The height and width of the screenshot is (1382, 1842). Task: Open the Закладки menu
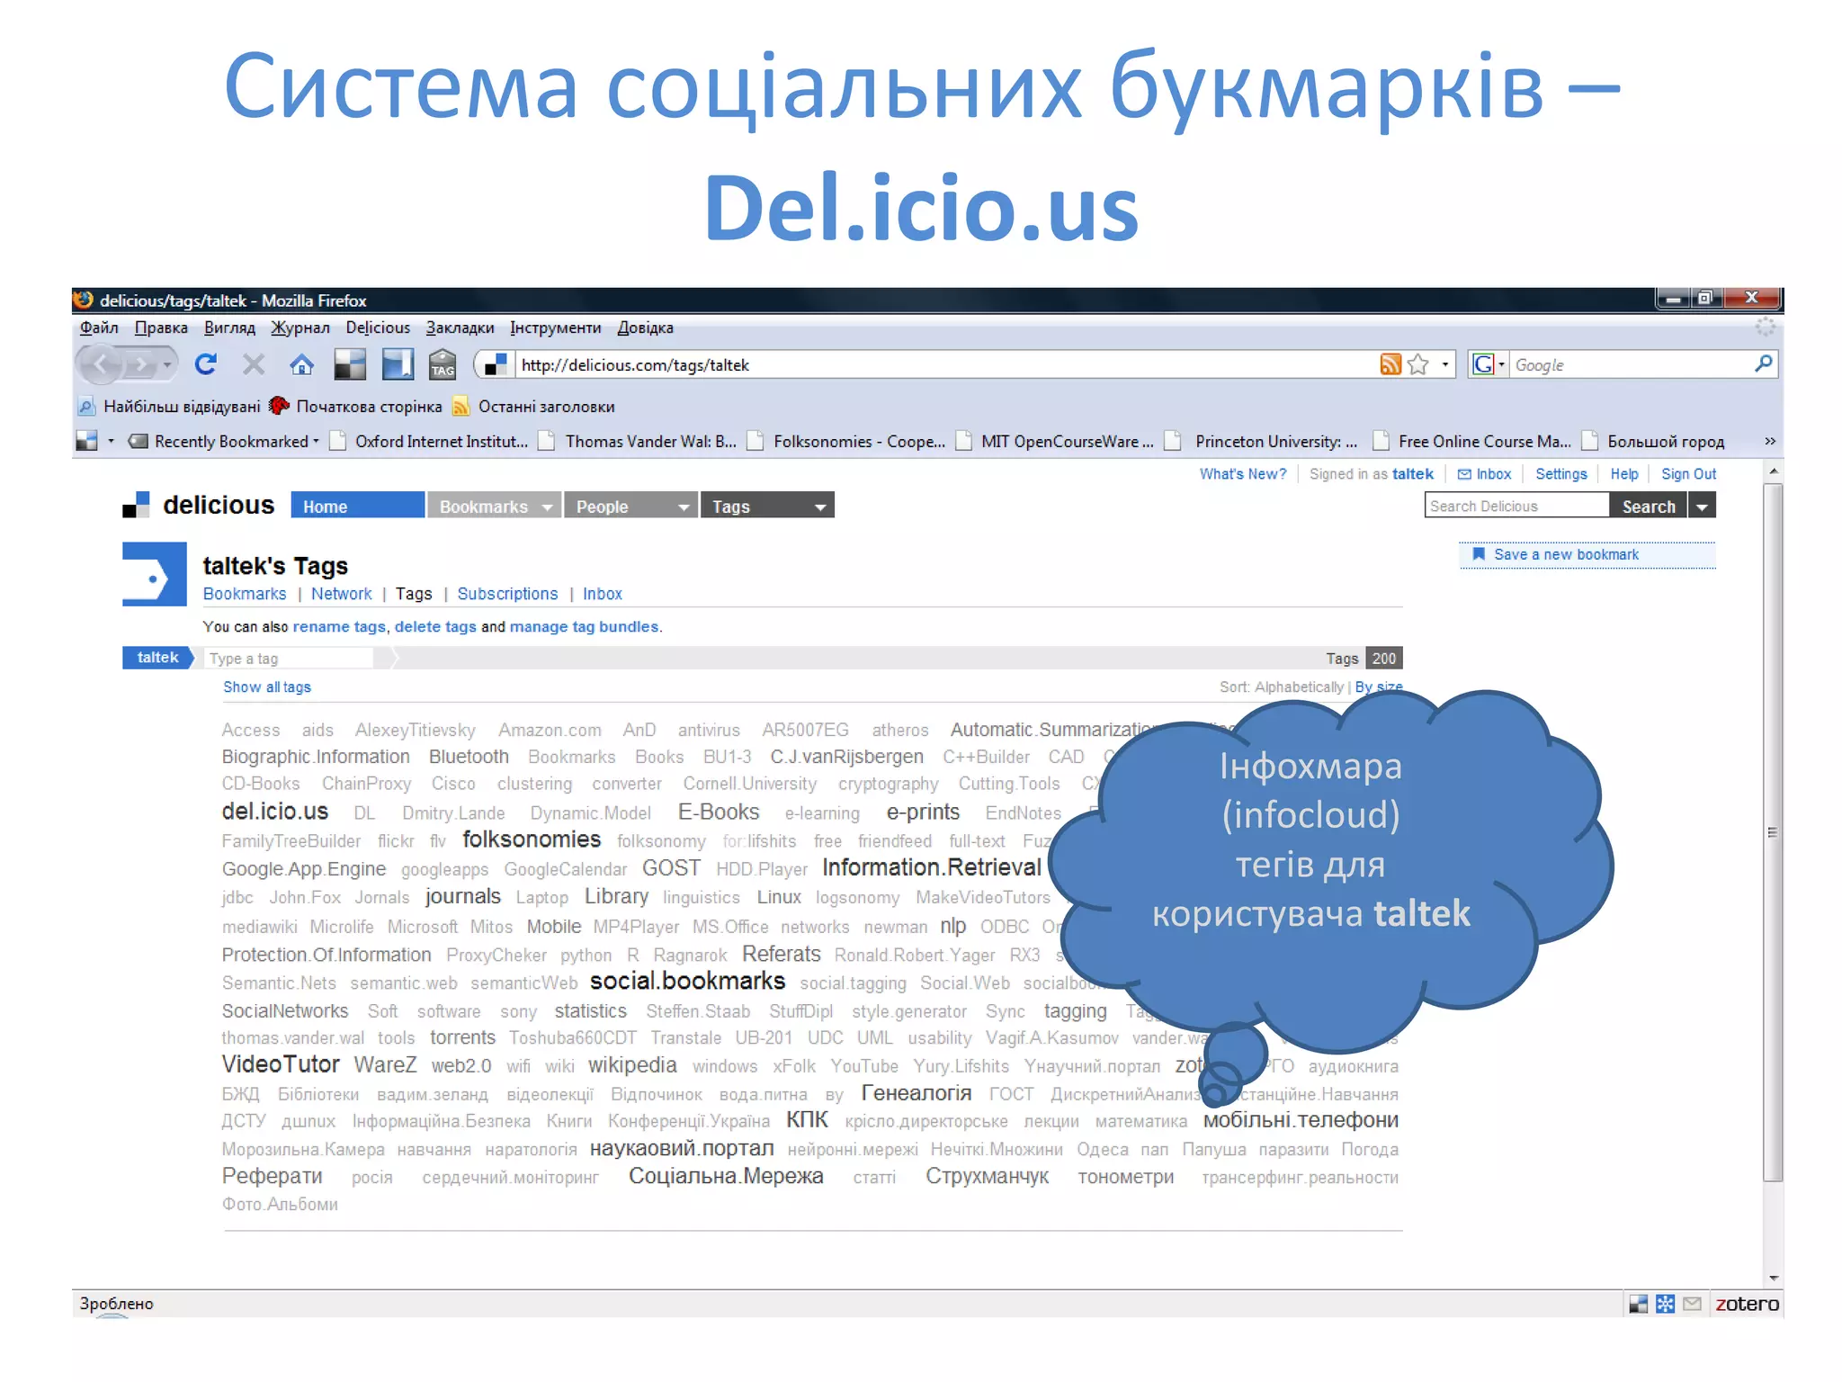pyautogui.click(x=460, y=328)
